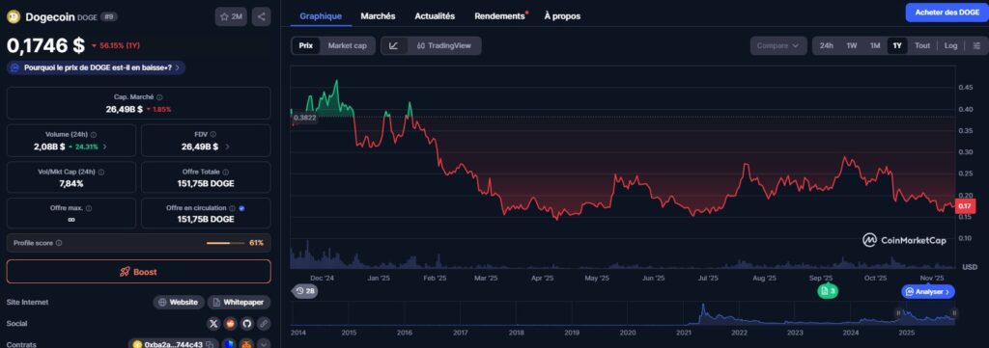Toggle the Log scale option
989x348 pixels.
(950, 45)
